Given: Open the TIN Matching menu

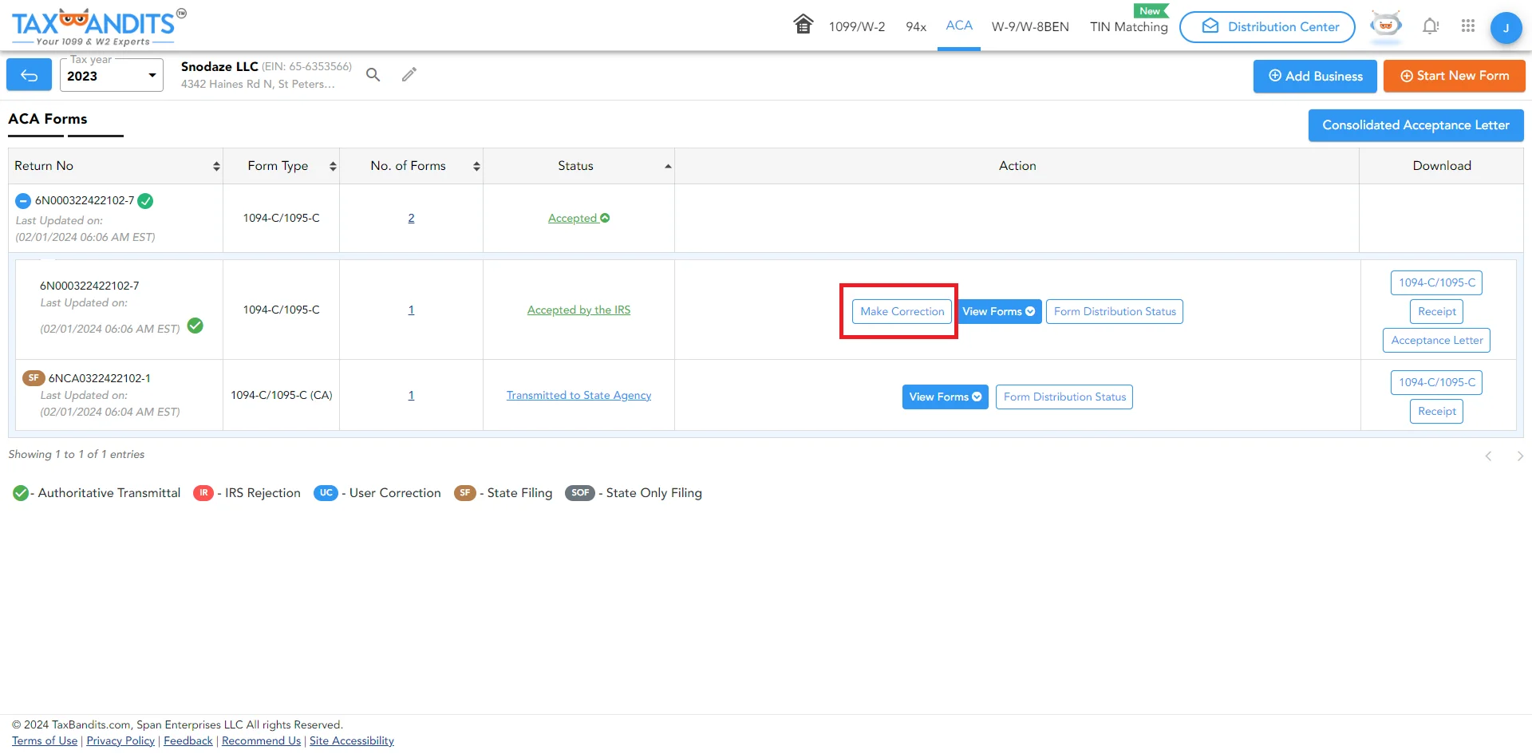Looking at the screenshot, I should (1128, 27).
